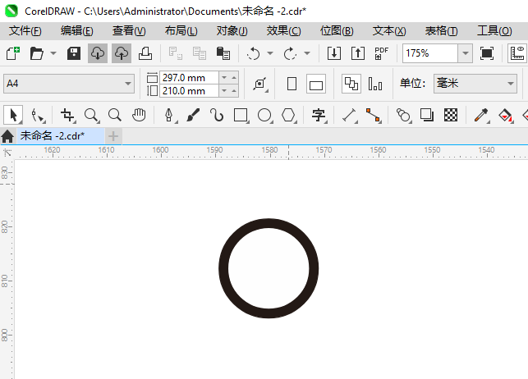Select the Blend effects tool
Image resolution: width=528 pixels, height=379 pixels.
[x=403, y=116]
